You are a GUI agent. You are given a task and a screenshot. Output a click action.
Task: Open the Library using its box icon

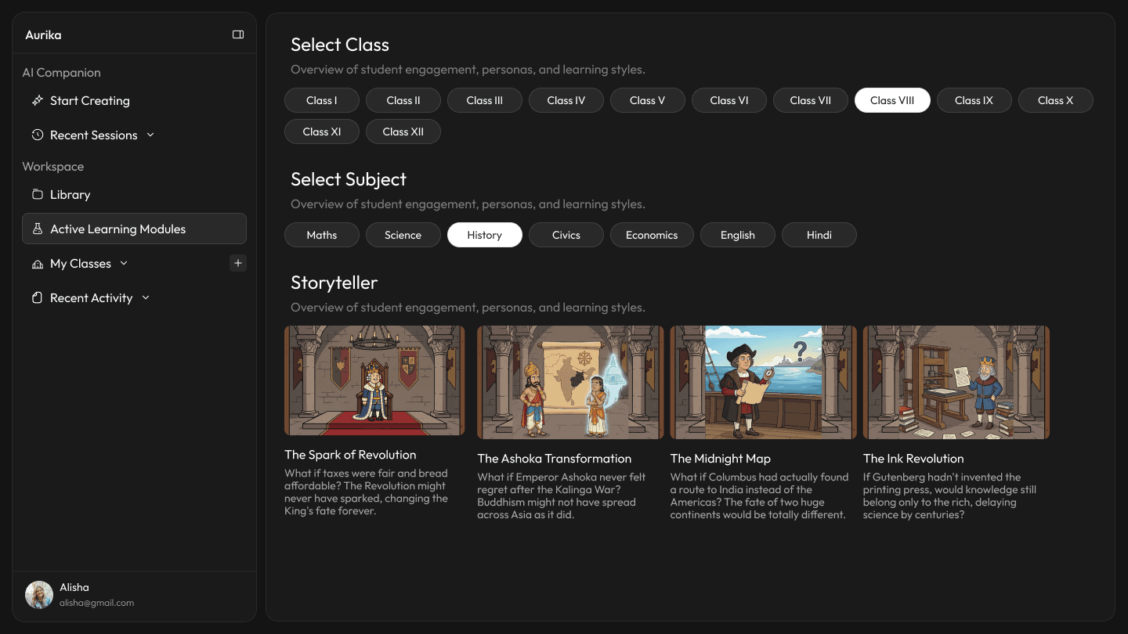tap(37, 194)
